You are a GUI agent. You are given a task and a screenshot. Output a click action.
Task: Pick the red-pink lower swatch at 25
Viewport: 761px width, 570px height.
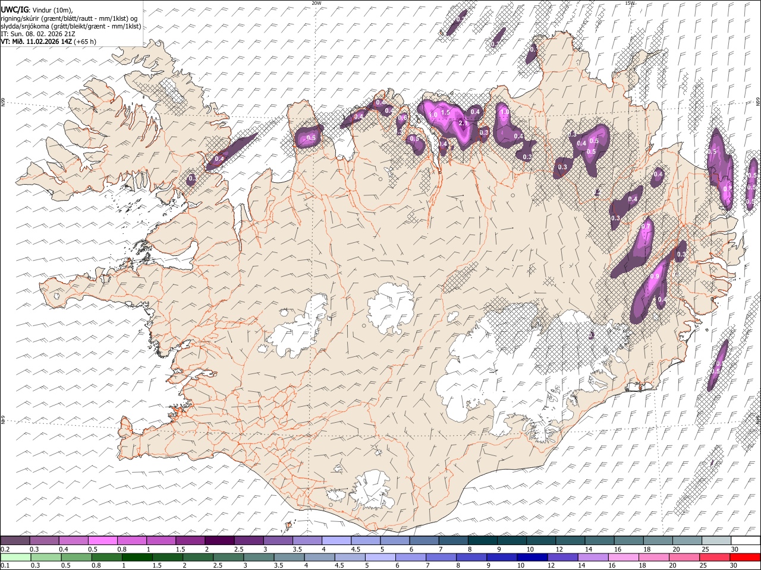715,557
